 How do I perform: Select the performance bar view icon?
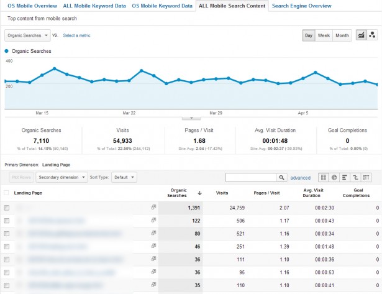(345, 178)
